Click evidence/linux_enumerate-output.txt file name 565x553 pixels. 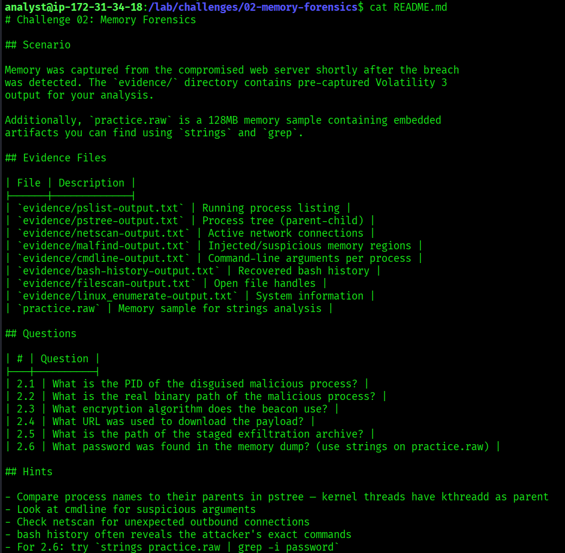[x=127, y=296]
